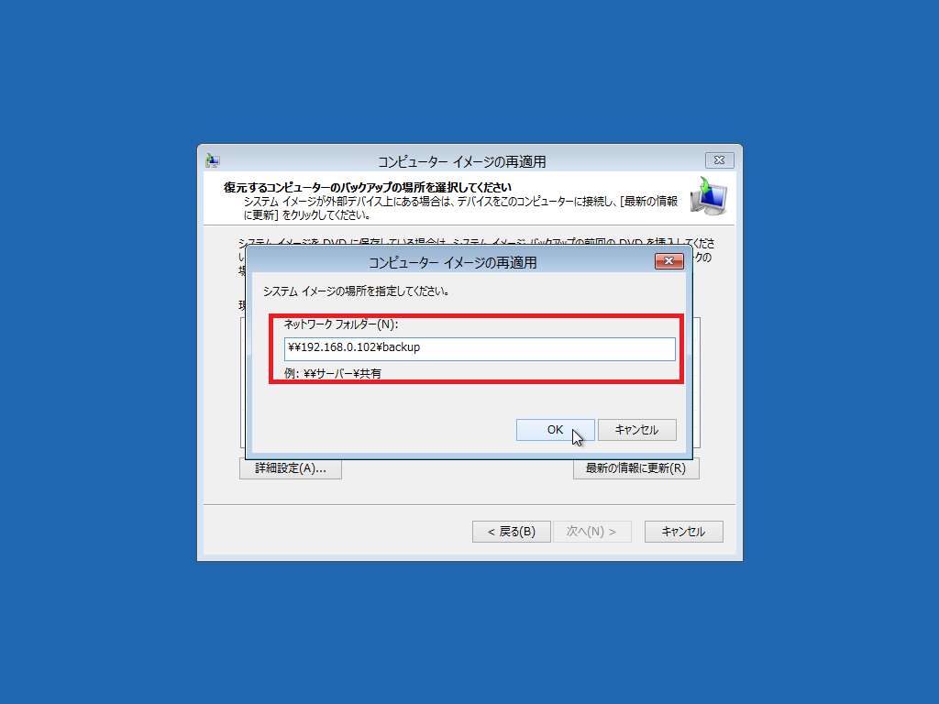Click the instruction text mentioning 最新の情報に更新

460,208
